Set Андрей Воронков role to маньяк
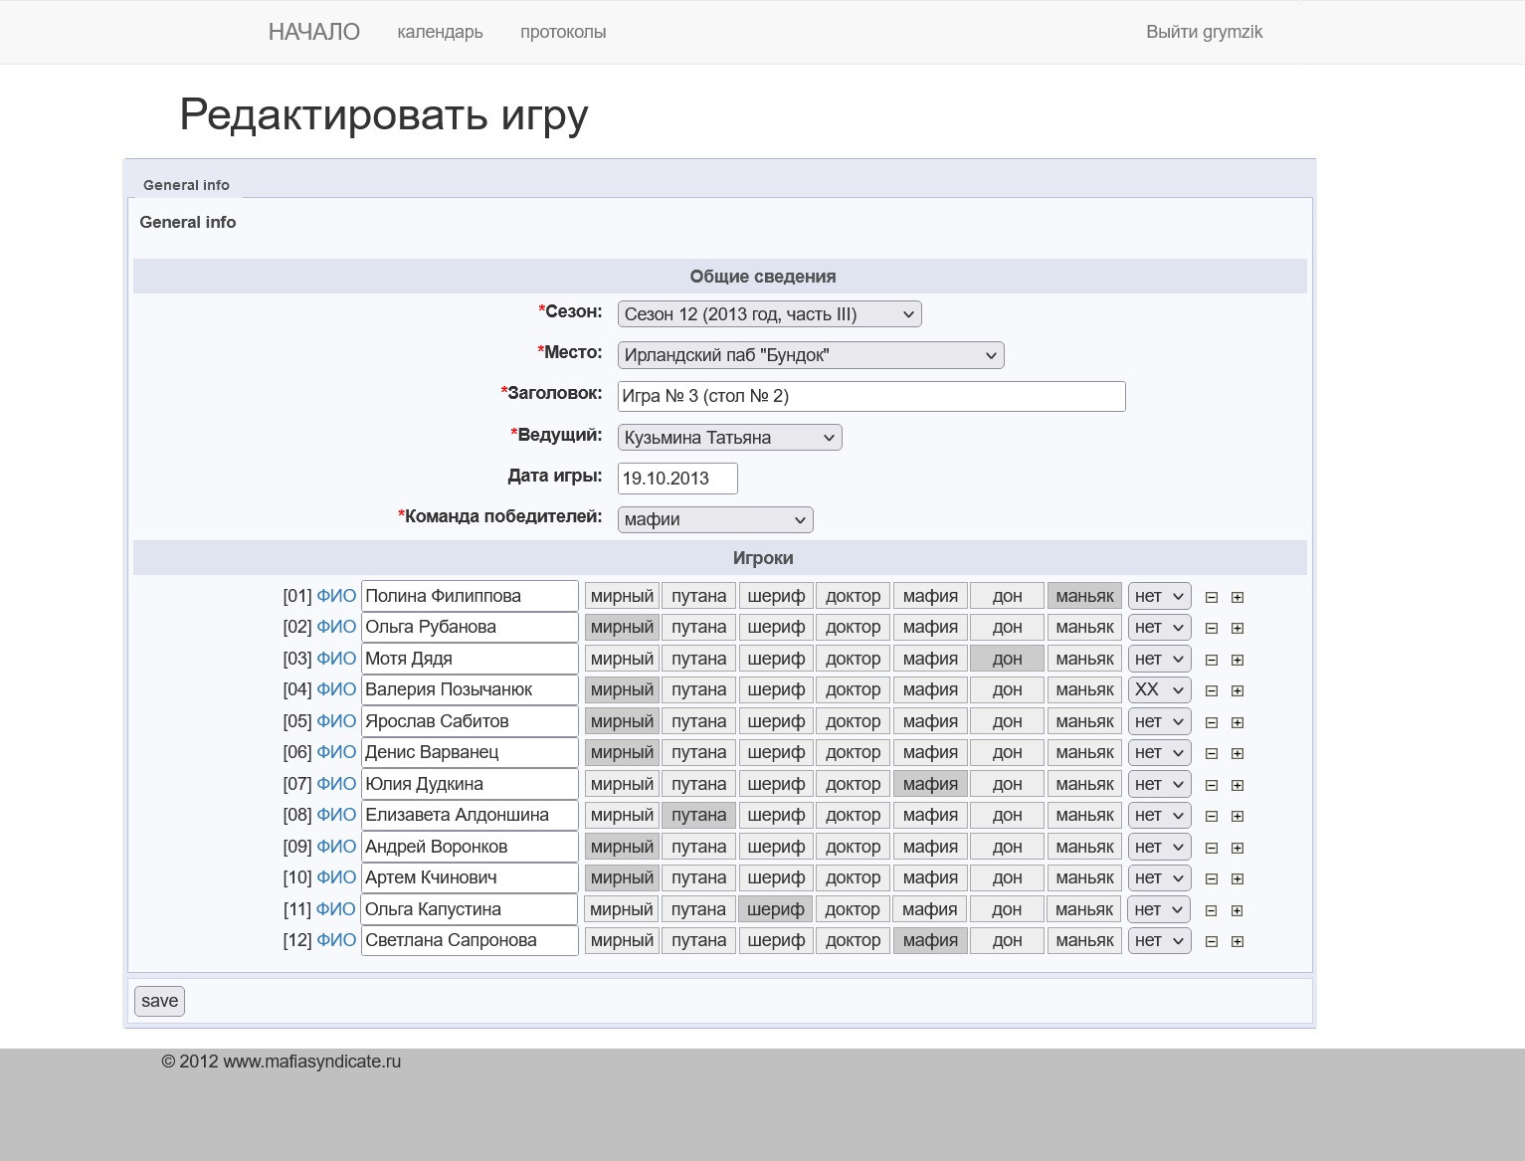This screenshot has height=1161, width=1525. pos(1084,847)
